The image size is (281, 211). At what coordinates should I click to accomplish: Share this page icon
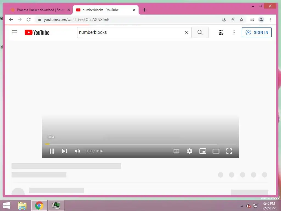click(233, 20)
